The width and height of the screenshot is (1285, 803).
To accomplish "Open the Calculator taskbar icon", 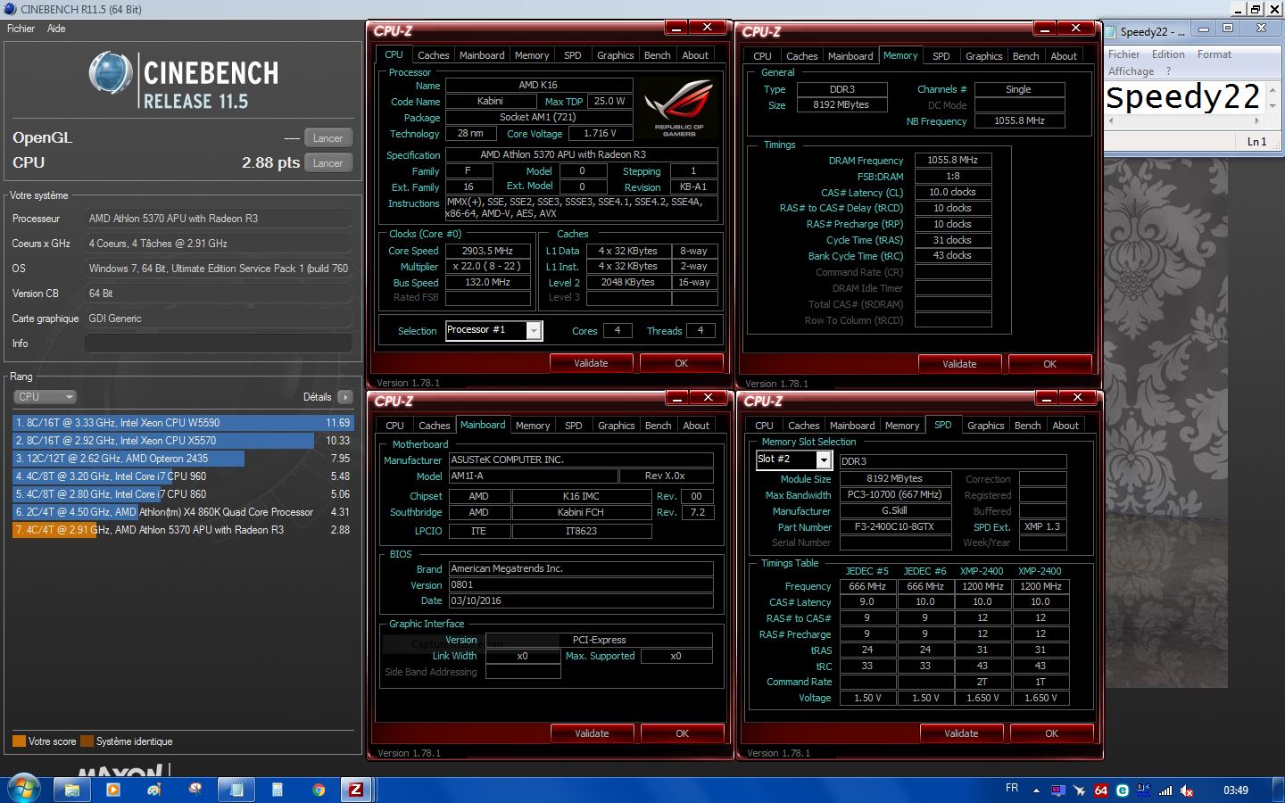I will point(278,790).
